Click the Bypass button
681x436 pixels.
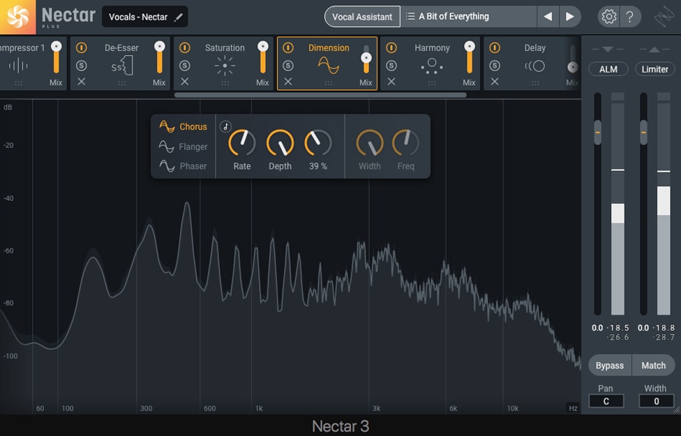(x=610, y=366)
